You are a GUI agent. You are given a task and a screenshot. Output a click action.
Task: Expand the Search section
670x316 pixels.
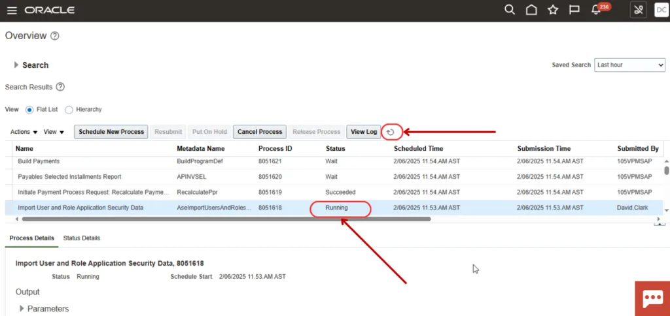(x=16, y=65)
